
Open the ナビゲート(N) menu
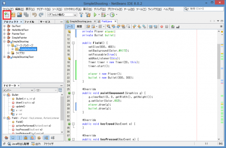(x=43, y=9)
